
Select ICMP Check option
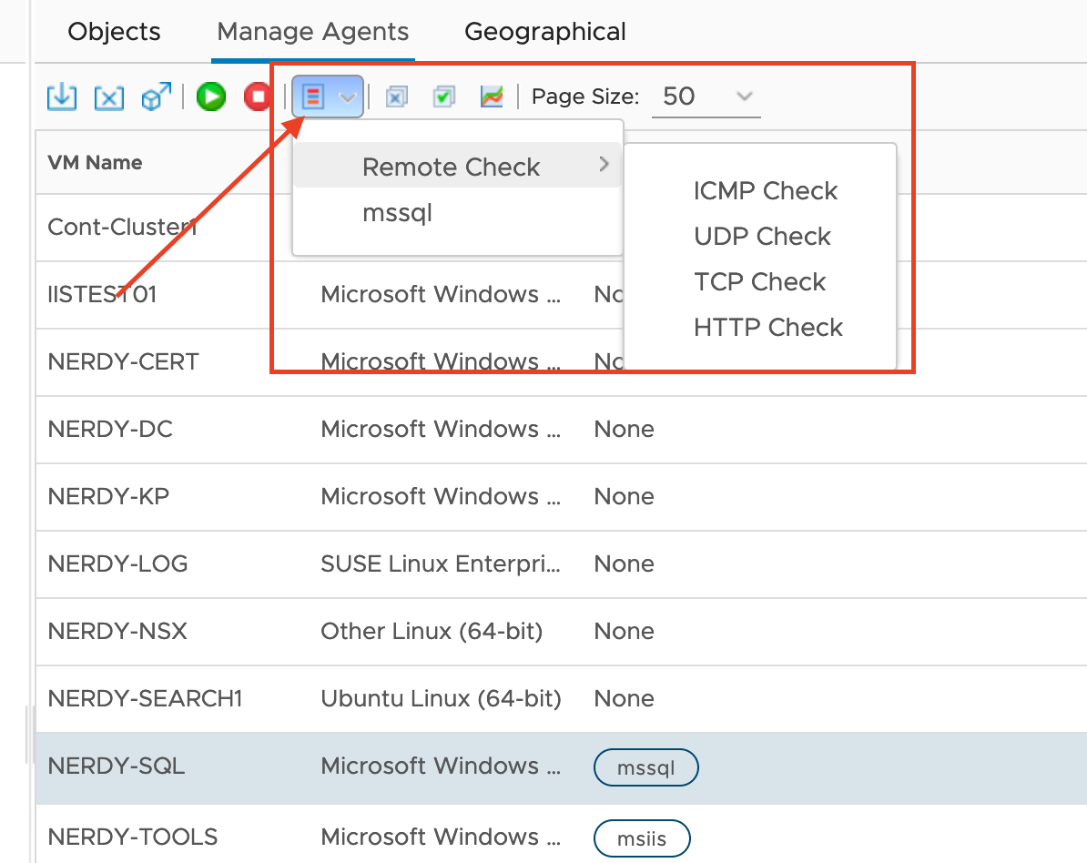[x=766, y=190]
